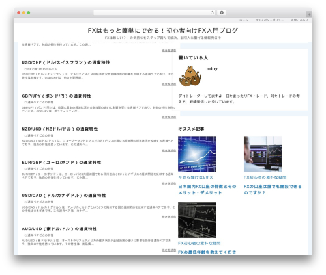Open the dark trading screens thumbnail
This screenshot has height=275, width=326.
point(197,220)
